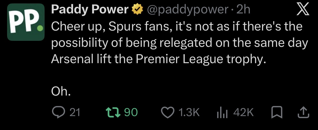The width and height of the screenshot is (318, 130).
Task: Click the 21 replies count
Action: (75, 113)
